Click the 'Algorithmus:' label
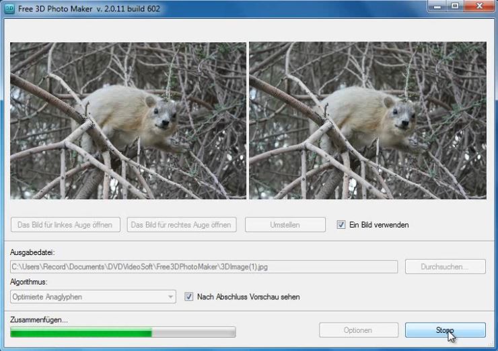 point(28,282)
